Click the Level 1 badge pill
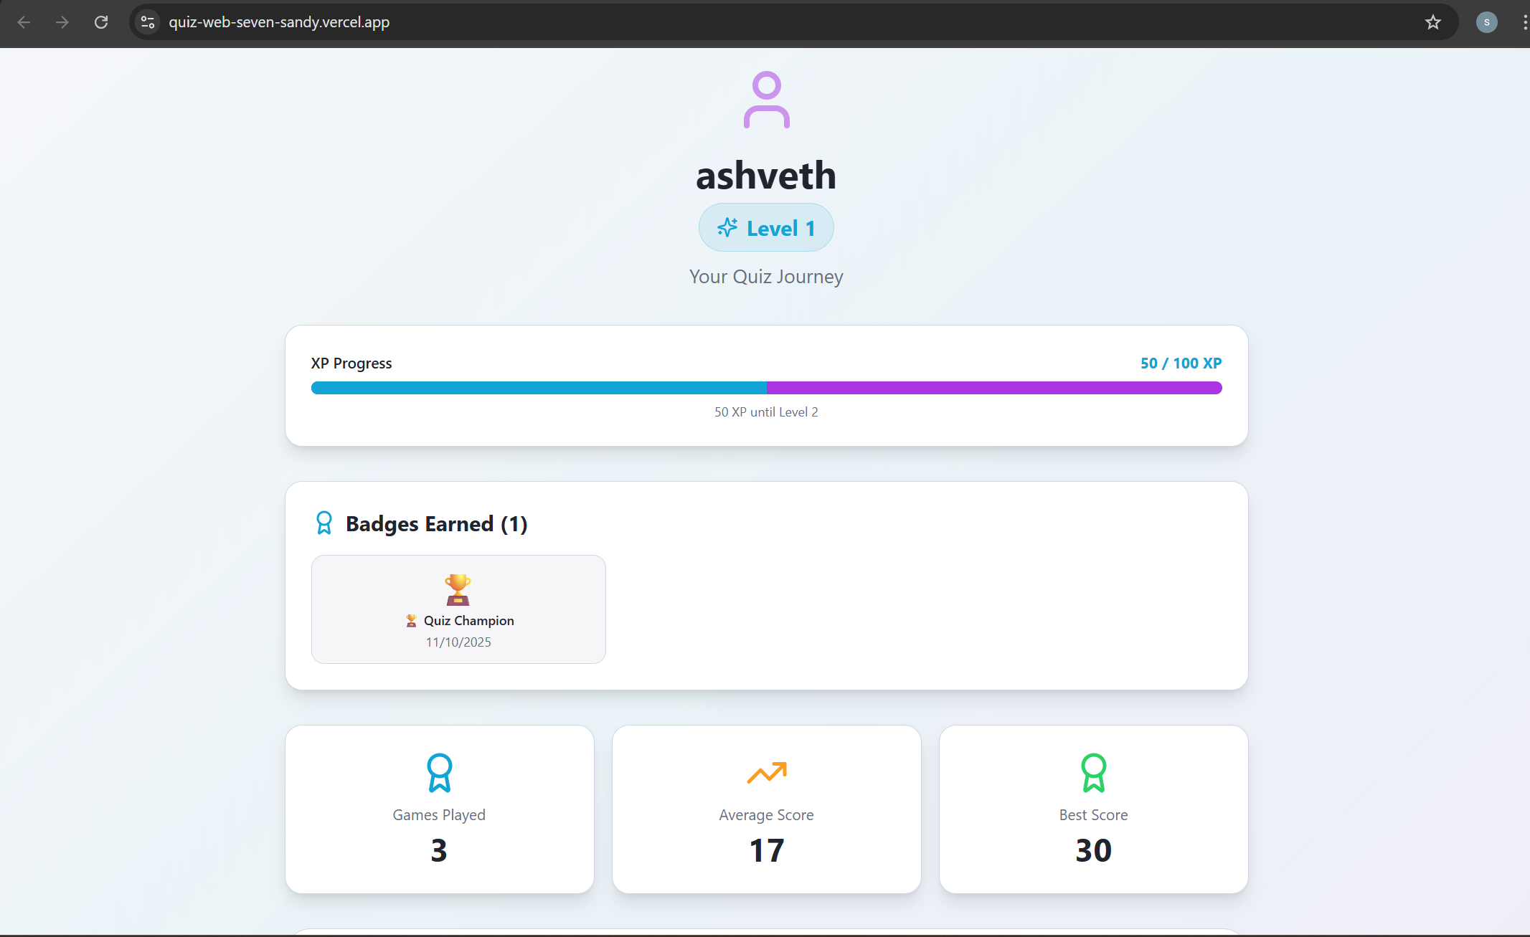 [766, 228]
